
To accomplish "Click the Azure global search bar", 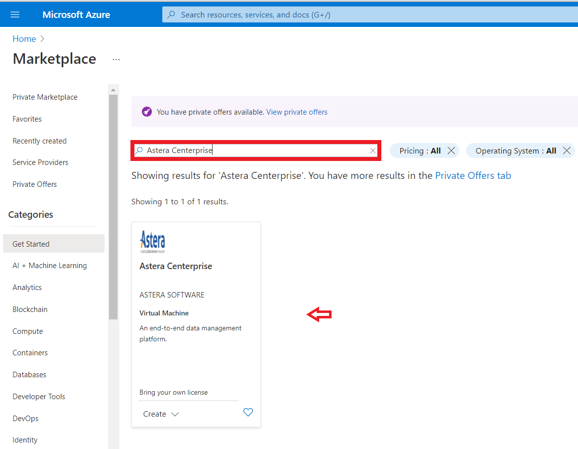I will point(368,14).
